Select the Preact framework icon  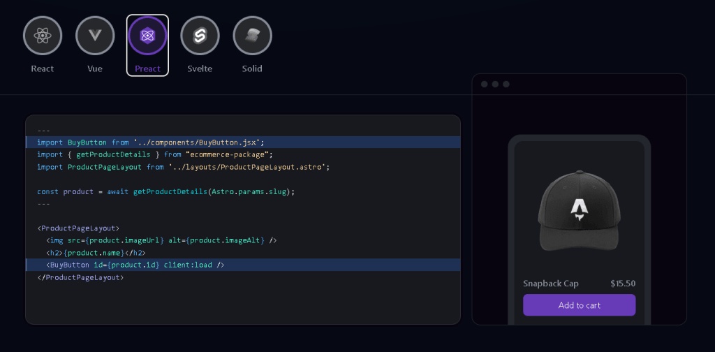(x=147, y=35)
